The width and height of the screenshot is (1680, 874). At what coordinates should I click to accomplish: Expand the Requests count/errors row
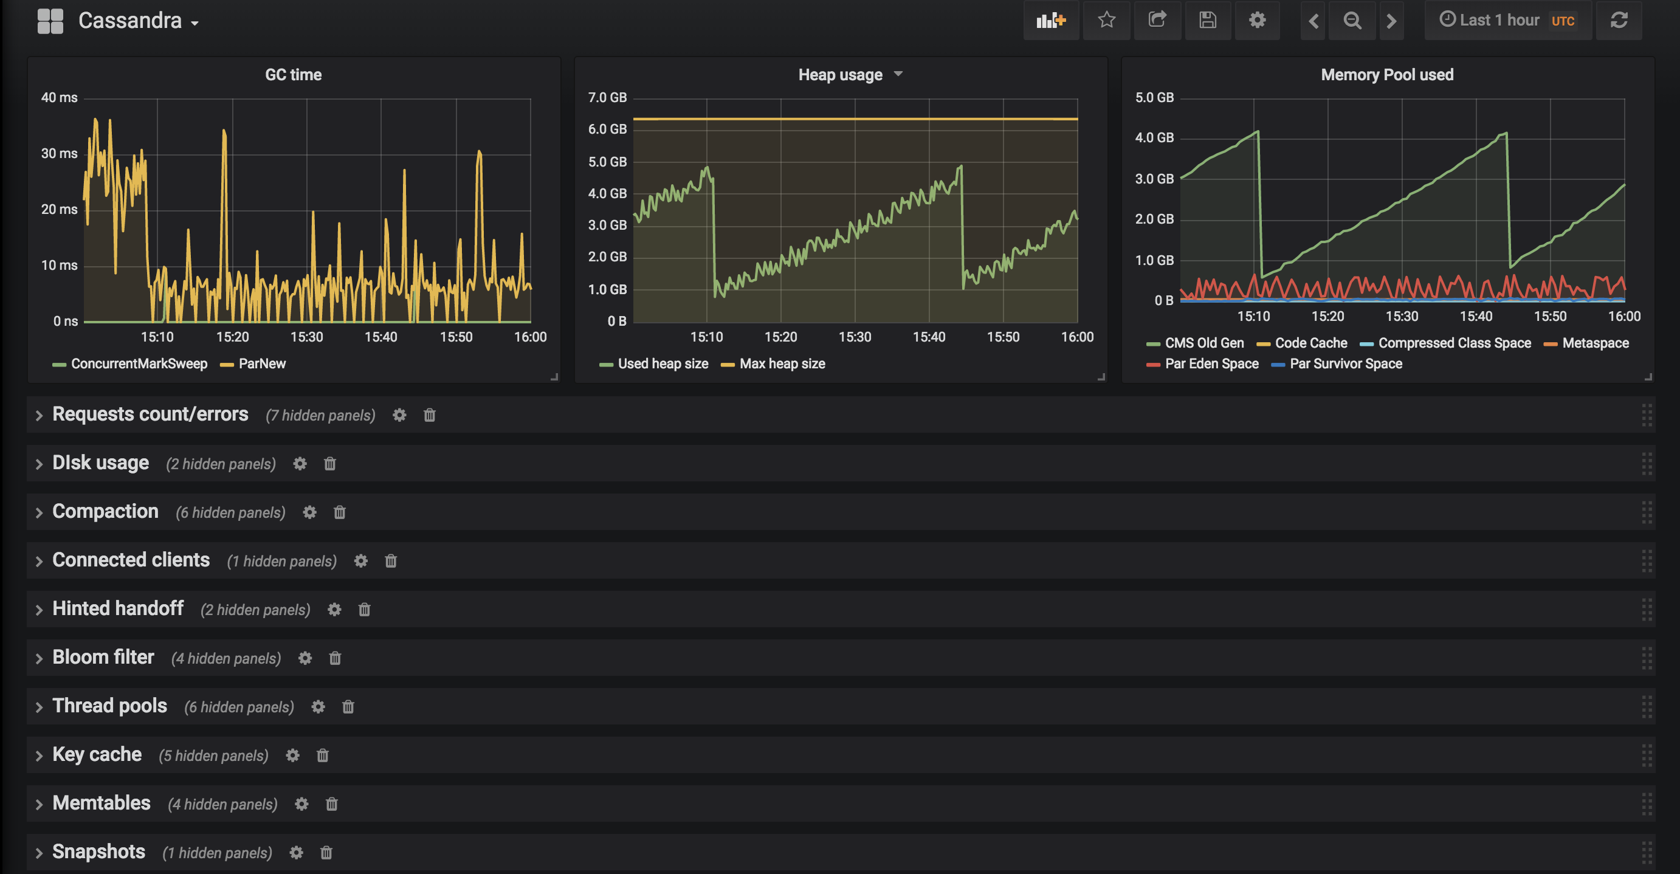point(150,414)
